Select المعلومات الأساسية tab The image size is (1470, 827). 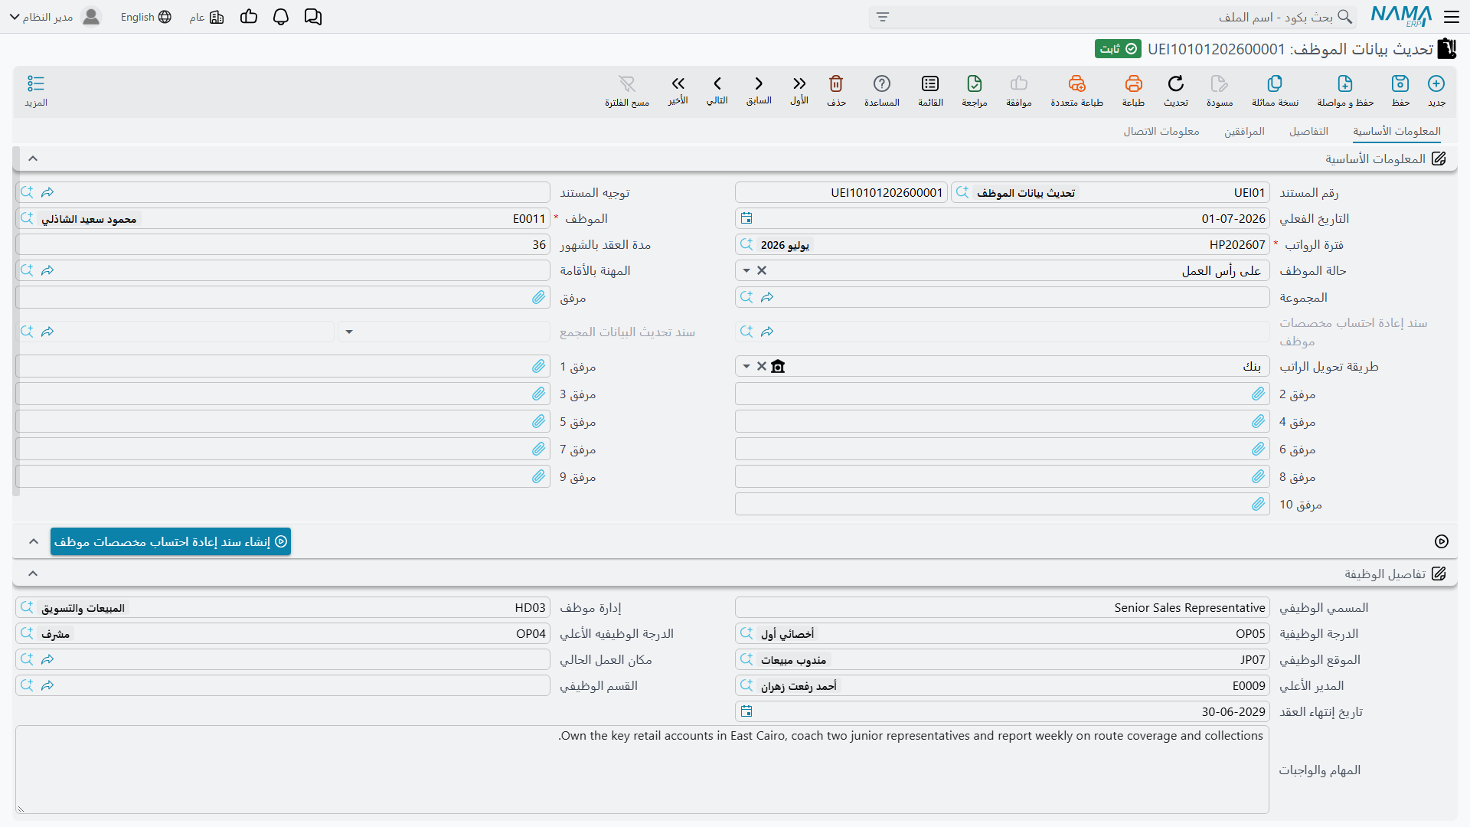[x=1396, y=132]
